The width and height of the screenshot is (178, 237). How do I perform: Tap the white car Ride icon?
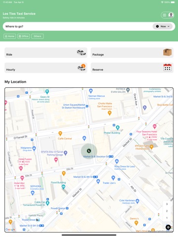tap(82, 52)
